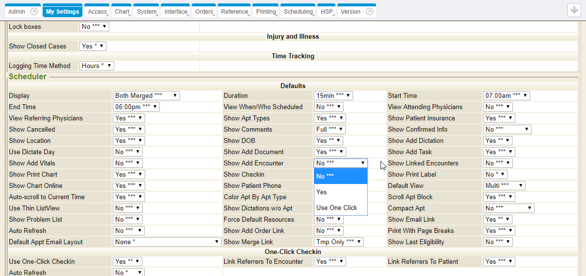586x276 pixels.
Task: Change the Start Time dropdown value
Action: tap(506, 96)
